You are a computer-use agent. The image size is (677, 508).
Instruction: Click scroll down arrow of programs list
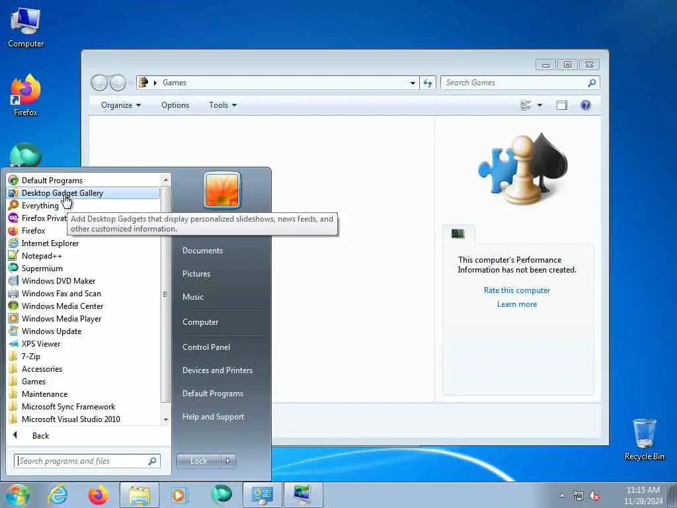[166, 420]
